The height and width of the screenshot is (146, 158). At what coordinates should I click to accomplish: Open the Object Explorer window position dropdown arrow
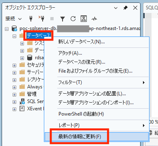(x=116, y=8)
